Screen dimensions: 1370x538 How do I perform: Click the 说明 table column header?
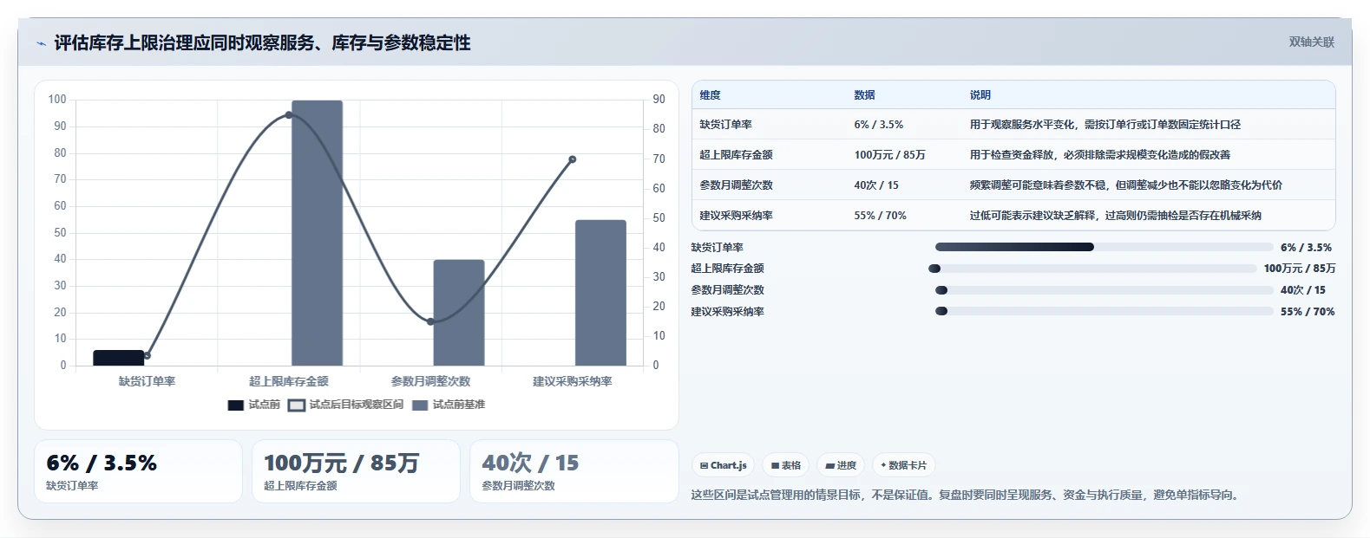pos(980,95)
